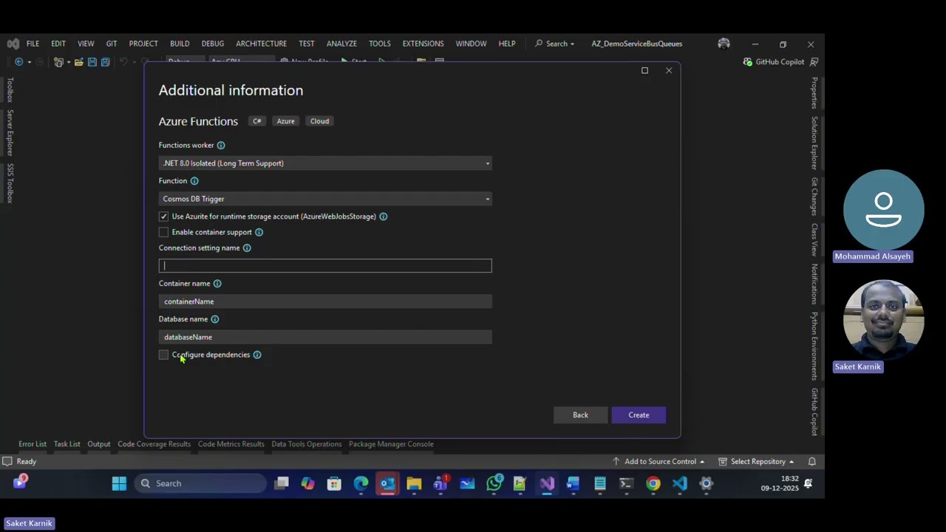Image resolution: width=946 pixels, height=532 pixels.
Task: Click Open File folder icon in toolbar
Action: (x=78, y=62)
